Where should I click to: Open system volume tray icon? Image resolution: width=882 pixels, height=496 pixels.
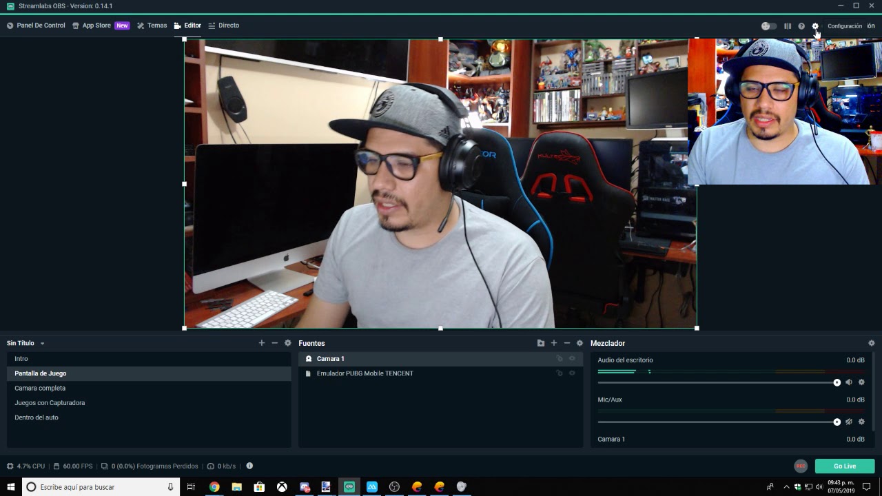819,487
